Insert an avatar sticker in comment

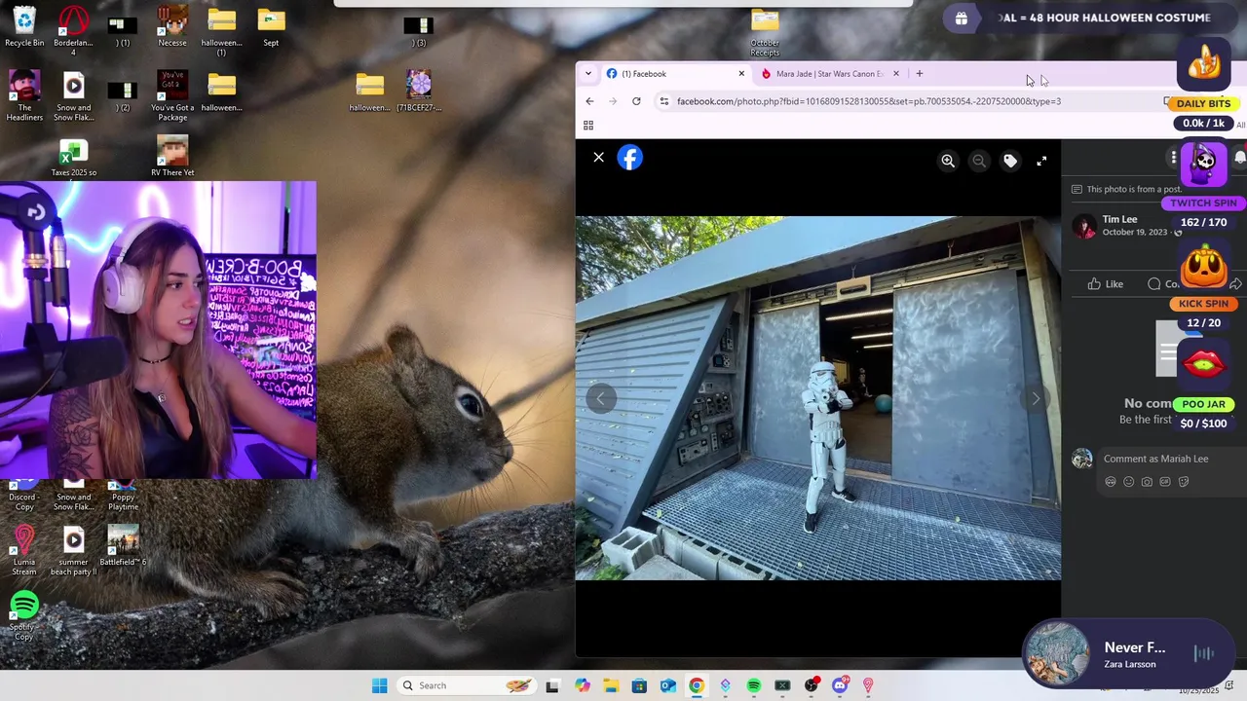(1111, 482)
